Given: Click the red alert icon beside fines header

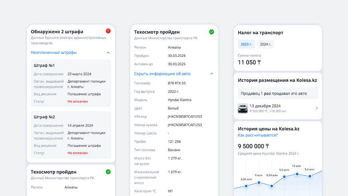Looking at the screenshot, I should click(x=108, y=31).
